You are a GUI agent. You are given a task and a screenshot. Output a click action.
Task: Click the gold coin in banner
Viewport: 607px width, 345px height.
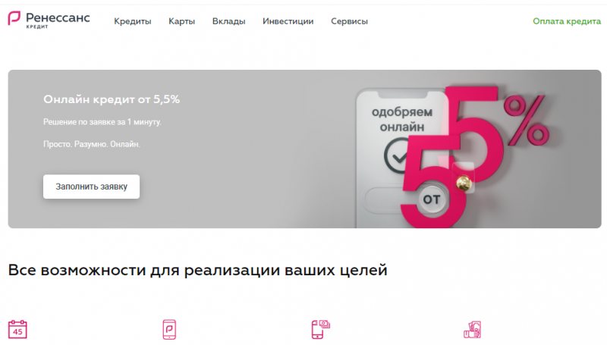464,183
